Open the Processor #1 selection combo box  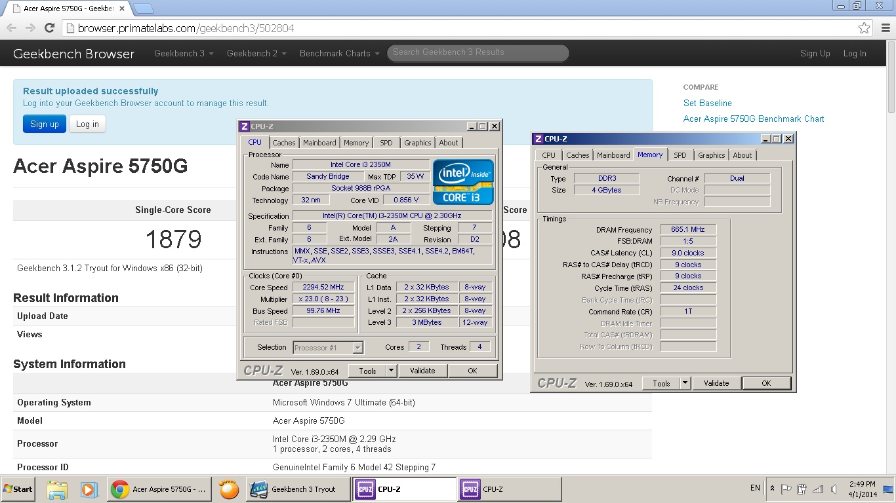pos(328,348)
